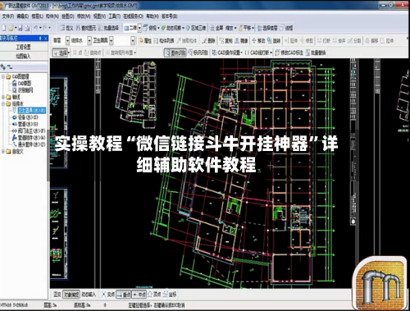This screenshot has height=311, width=410.
Task: Toggle 垂点 perpendicular snap
Action: [124, 295]
